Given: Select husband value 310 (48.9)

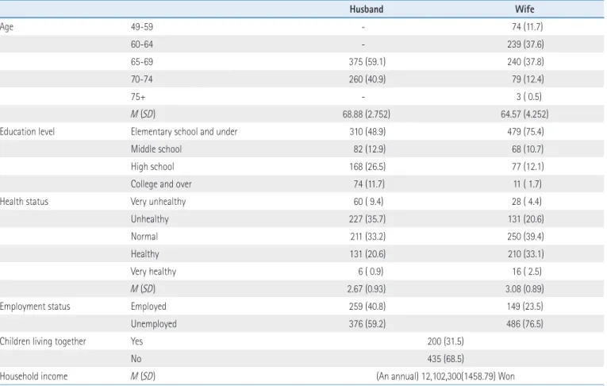Looking at the screenshot, I should [x=367, y=131].
